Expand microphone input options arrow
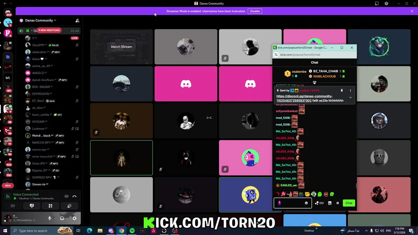418x235 pixels. (55, 218)
